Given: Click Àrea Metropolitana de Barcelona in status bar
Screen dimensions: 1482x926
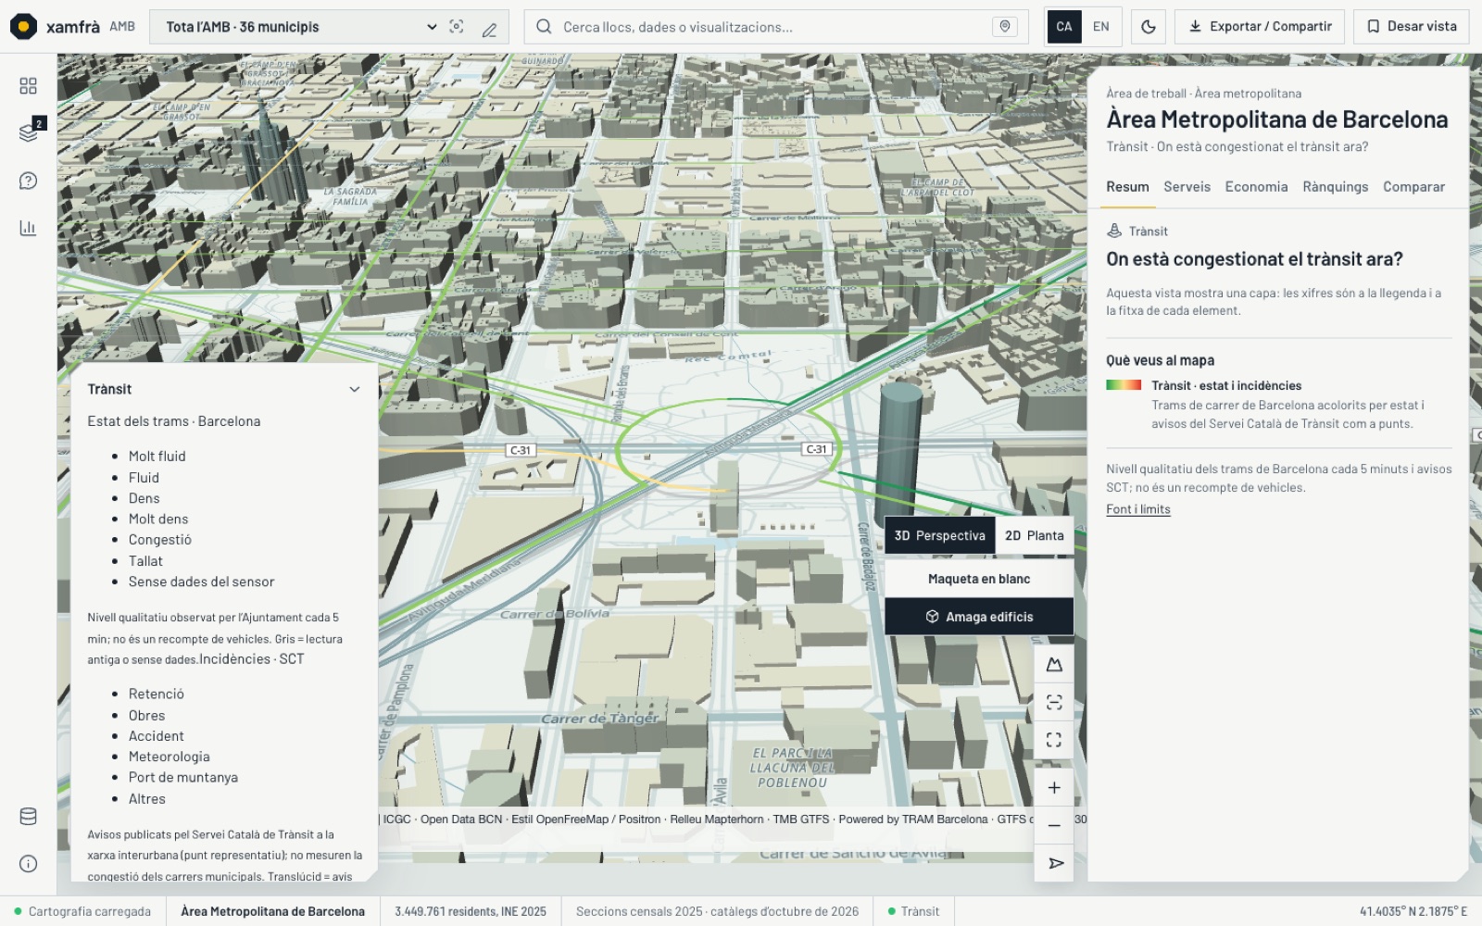Looking at the screenshot, I should (x=272, y=911).
